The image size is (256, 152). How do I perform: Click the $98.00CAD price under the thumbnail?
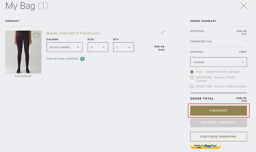coord(23,76)
